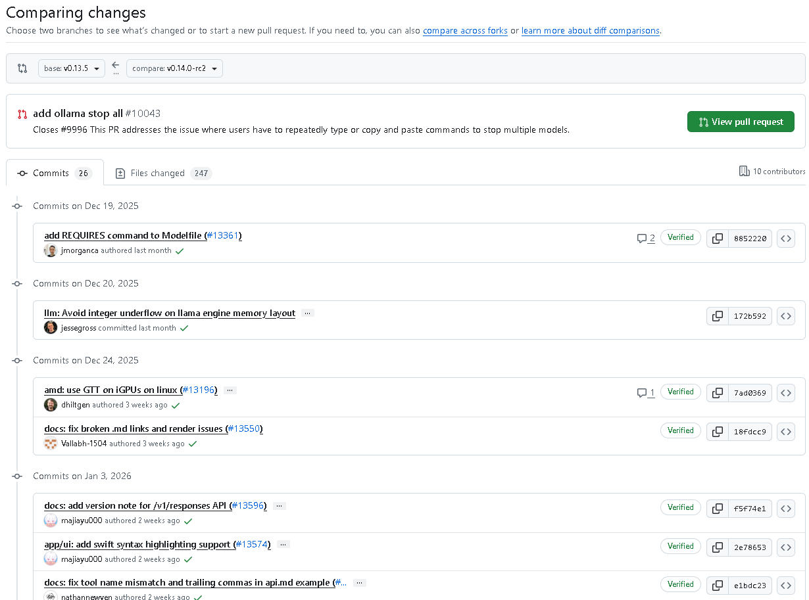Image resolution: width=809 pixels, height=600 pixels.
Task: Click the Verified badge on commit 8852220
Action: [681, 238]
